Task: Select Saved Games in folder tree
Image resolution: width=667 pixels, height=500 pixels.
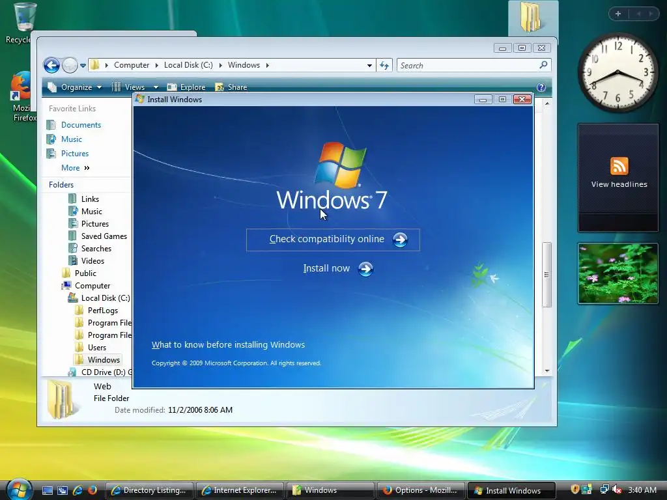Action: (x=104, y=236)
